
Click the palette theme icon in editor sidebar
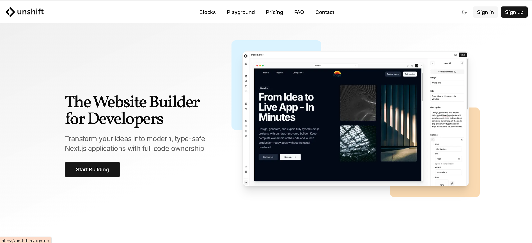coord(246,121)
